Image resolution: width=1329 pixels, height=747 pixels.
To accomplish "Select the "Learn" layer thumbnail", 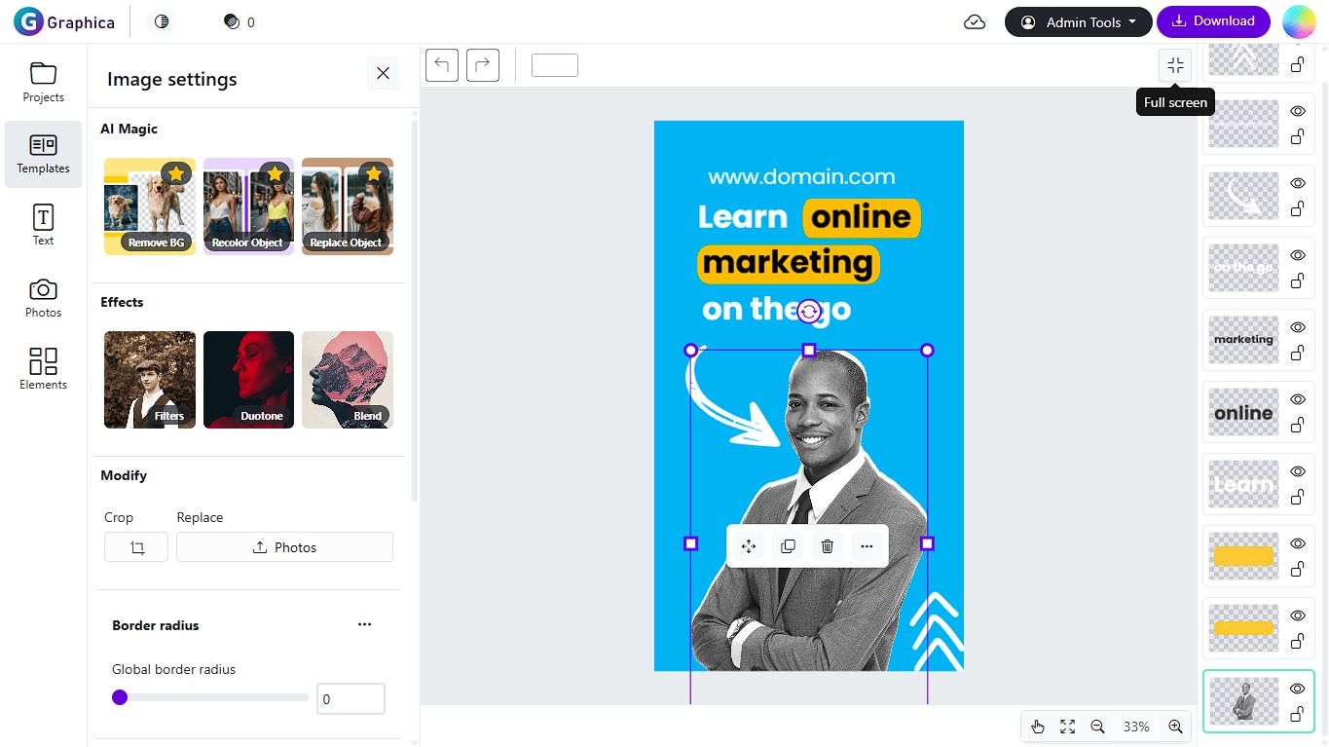I will pyautogui.click(x=1243, y=484).
